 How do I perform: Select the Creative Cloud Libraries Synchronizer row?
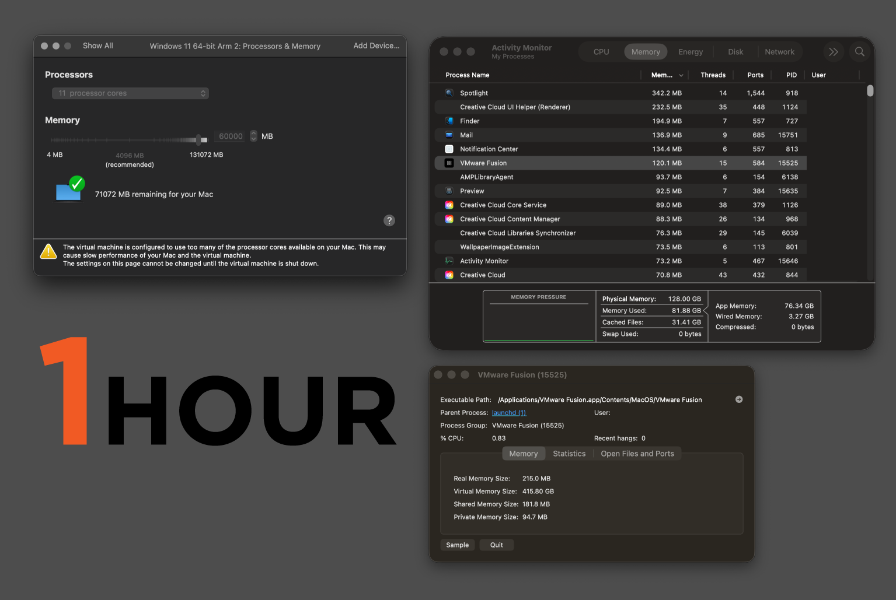(x=620, y=233)
